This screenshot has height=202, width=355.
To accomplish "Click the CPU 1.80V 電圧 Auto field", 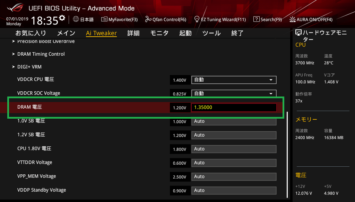I will pos(234,149).
